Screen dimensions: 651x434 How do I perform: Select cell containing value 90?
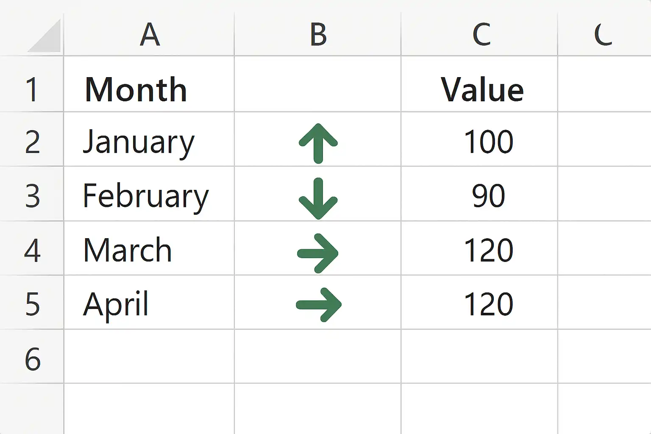point(480,194)
